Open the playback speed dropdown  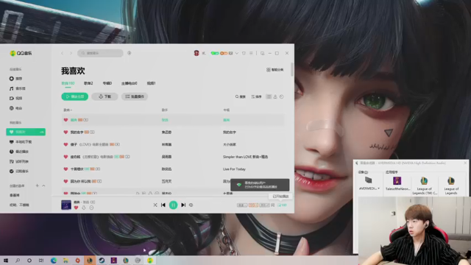pyautogui.click(x=242, y=205)
